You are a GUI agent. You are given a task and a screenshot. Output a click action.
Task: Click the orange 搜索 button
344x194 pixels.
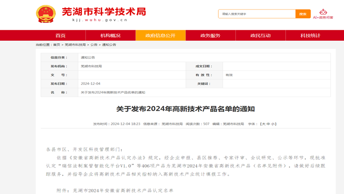point(302,14)
